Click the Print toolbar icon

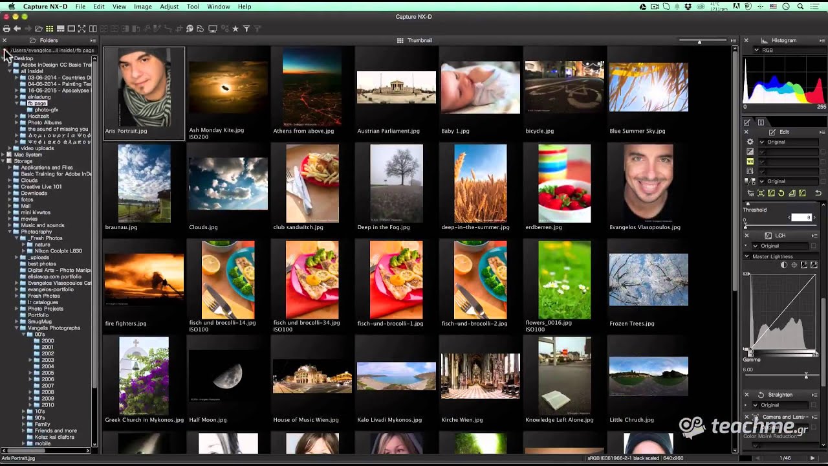pos(6,28)
